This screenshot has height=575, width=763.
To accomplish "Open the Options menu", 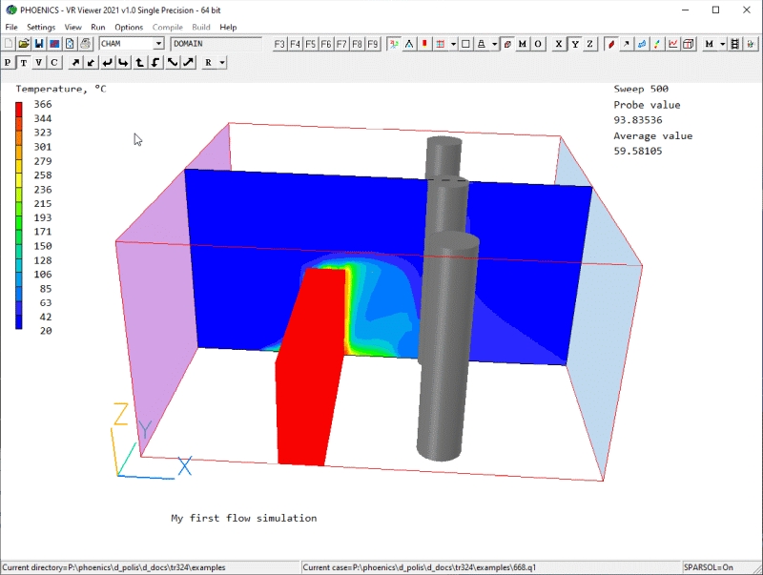I will coord(129,28).
